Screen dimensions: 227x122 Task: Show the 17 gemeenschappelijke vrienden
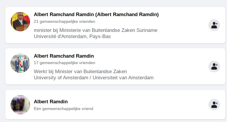tap(64, 63)
